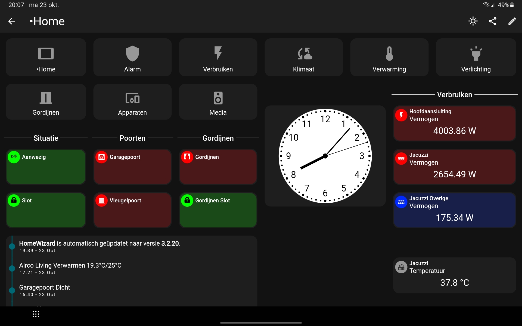Open the Gordijnen navigation tile

pos(46,102)
